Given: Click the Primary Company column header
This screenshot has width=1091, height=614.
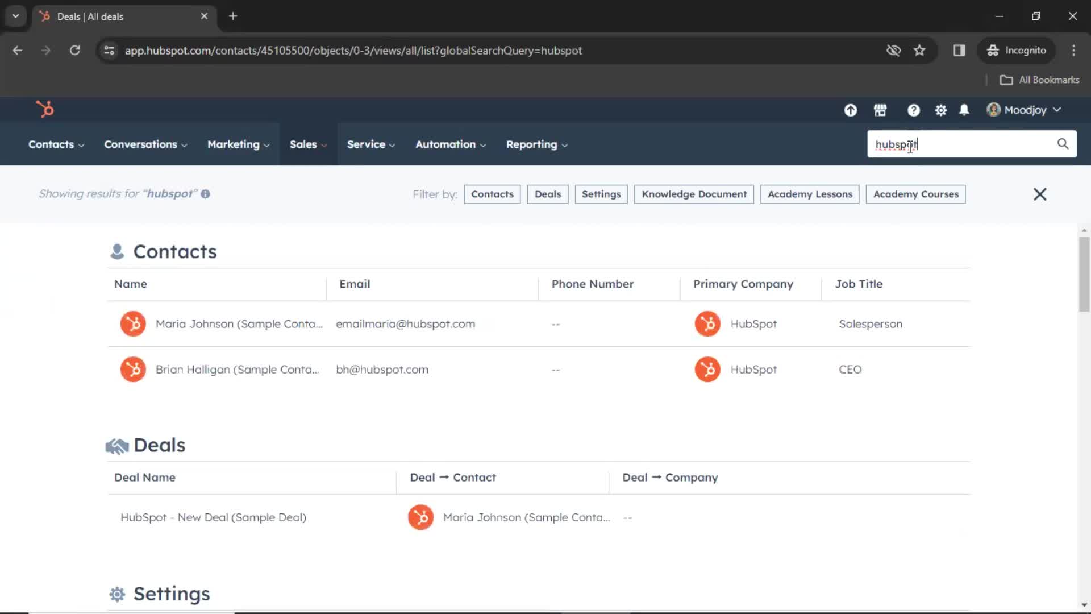Looking at the screenshot, I should (743, 284).
